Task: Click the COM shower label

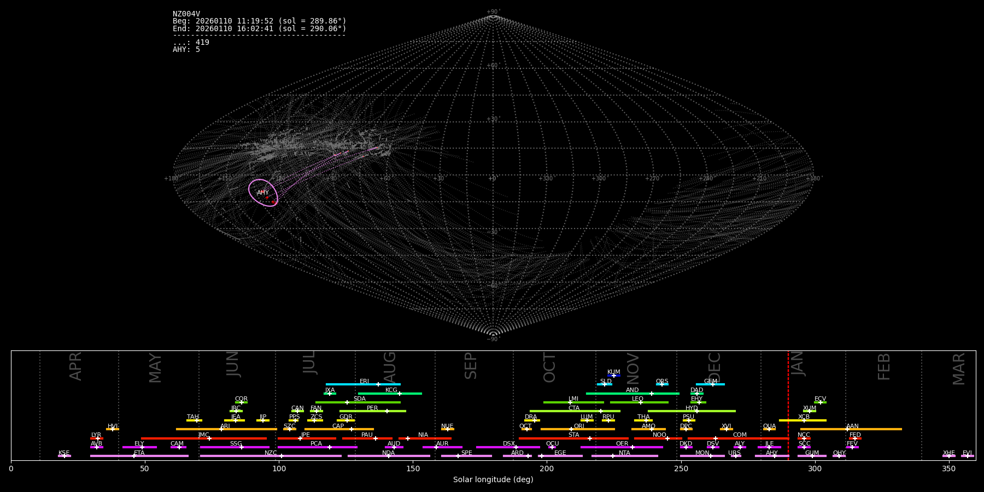Action: 740,435
